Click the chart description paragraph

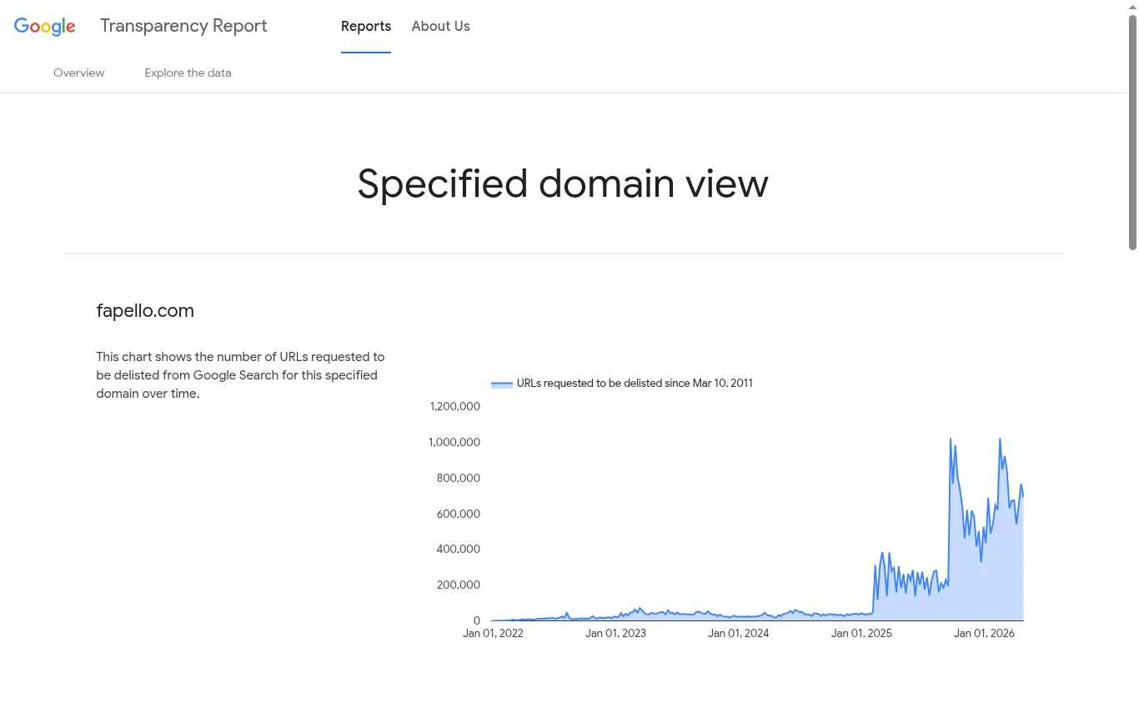[240, 375]
